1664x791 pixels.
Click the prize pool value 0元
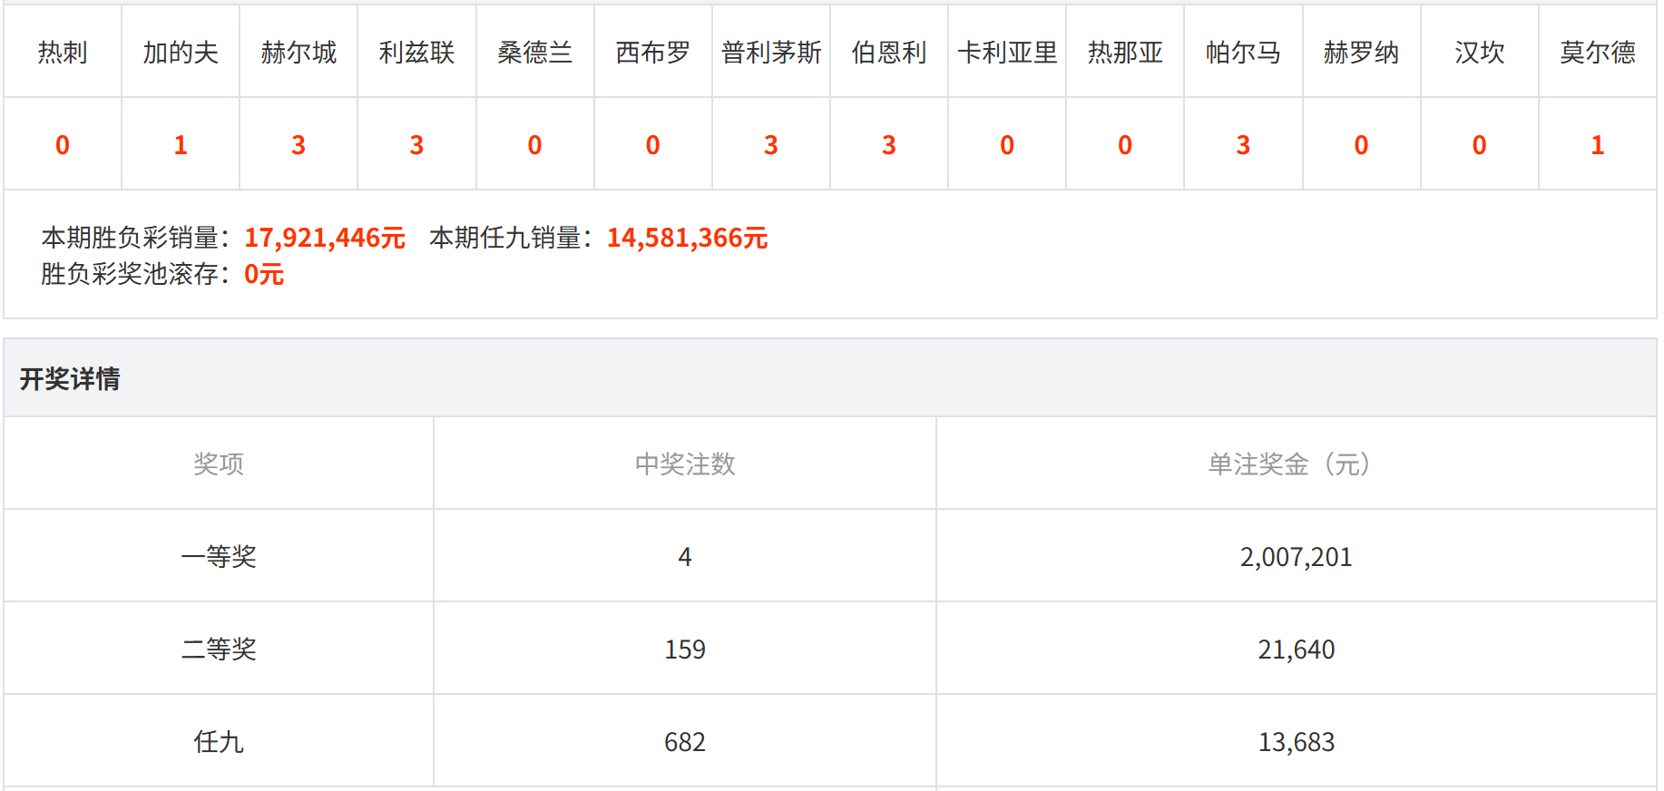264,274
